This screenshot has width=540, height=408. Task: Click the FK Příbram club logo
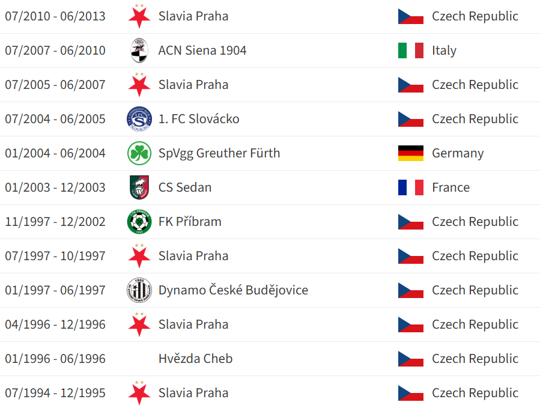tap(139, 222)
